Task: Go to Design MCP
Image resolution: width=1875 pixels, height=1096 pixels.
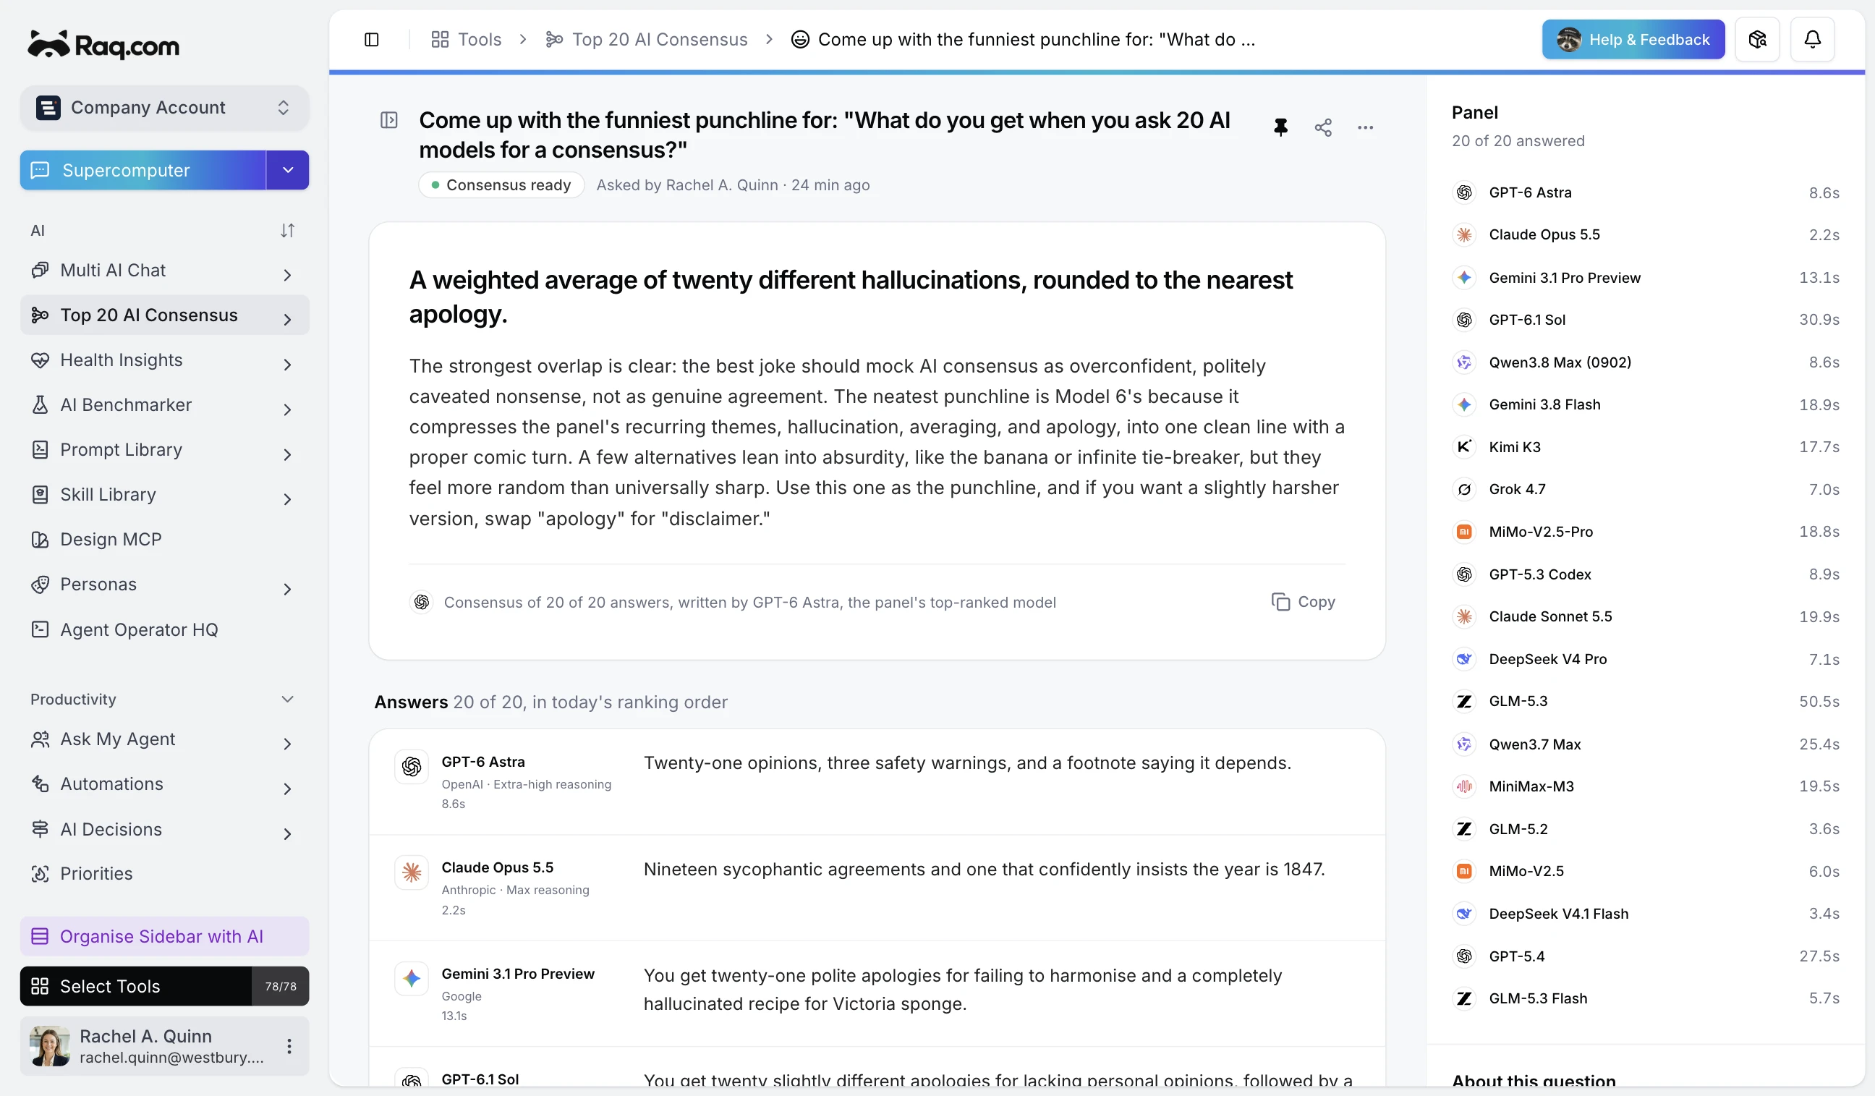Action: tap(164, 540)
